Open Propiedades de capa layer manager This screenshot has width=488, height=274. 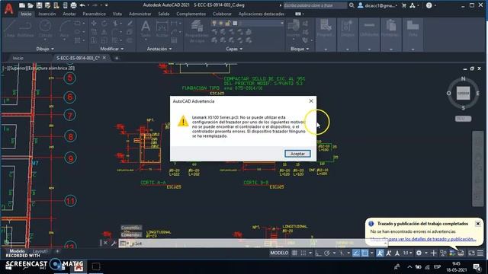[x=197, y=31]
